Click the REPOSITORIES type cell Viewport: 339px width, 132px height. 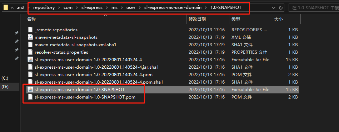tap(249, 30)
